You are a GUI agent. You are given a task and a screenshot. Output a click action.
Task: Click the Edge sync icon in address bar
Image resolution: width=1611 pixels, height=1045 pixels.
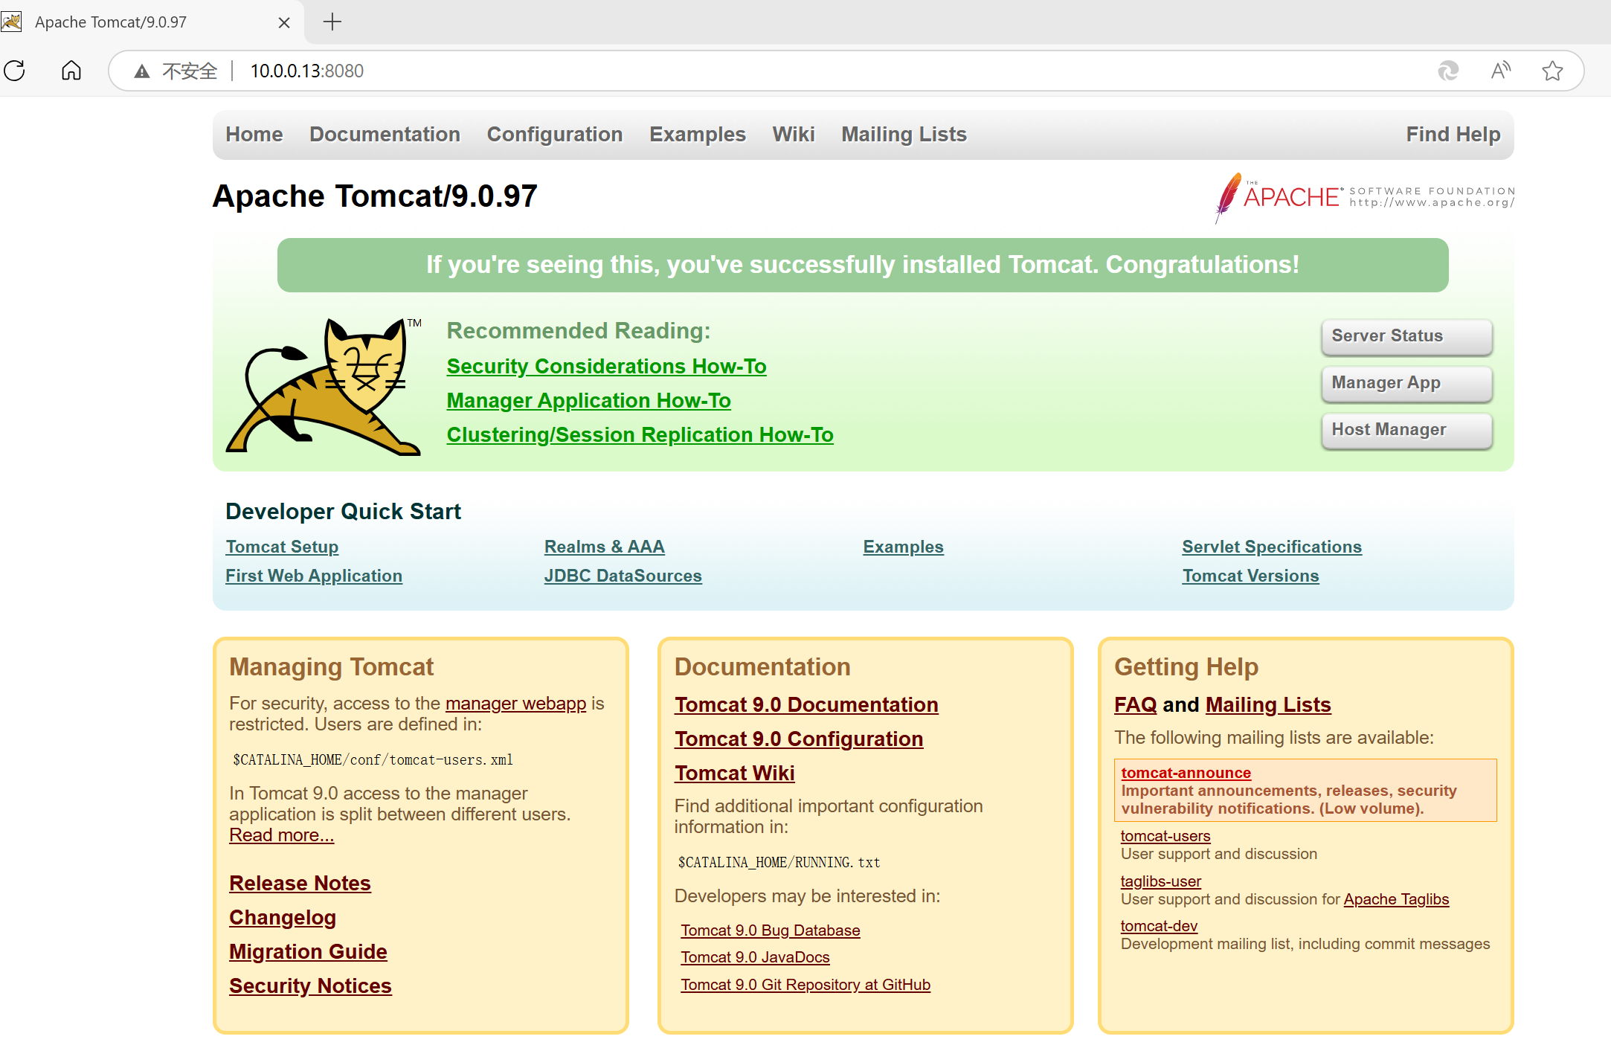click(1448, 71)
